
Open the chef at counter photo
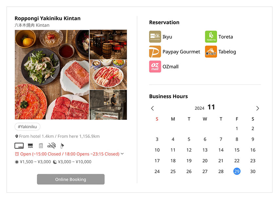click(108, 105)
